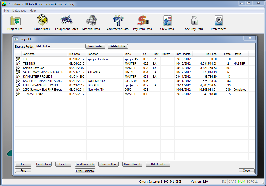Select KAISER PERMANENTE SCMC job name

[42, 81]
